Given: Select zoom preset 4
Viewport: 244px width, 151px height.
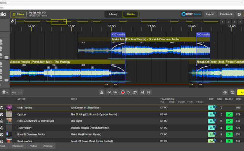Looking at the screenshot, I should click(240, 22).
